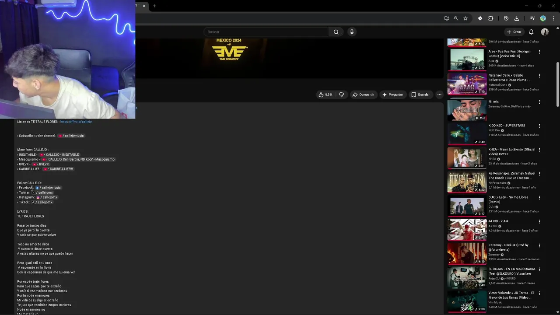Click the install app icon in address bar
The image size is (560, 315).
coord(446,18)
